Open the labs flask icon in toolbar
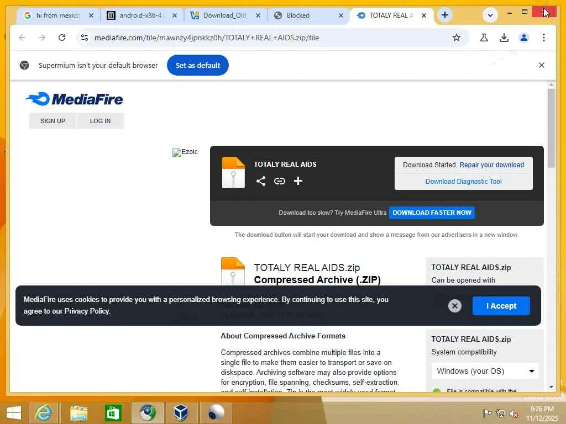This screenshot has width=566, height=424. (x=484, y=38)
